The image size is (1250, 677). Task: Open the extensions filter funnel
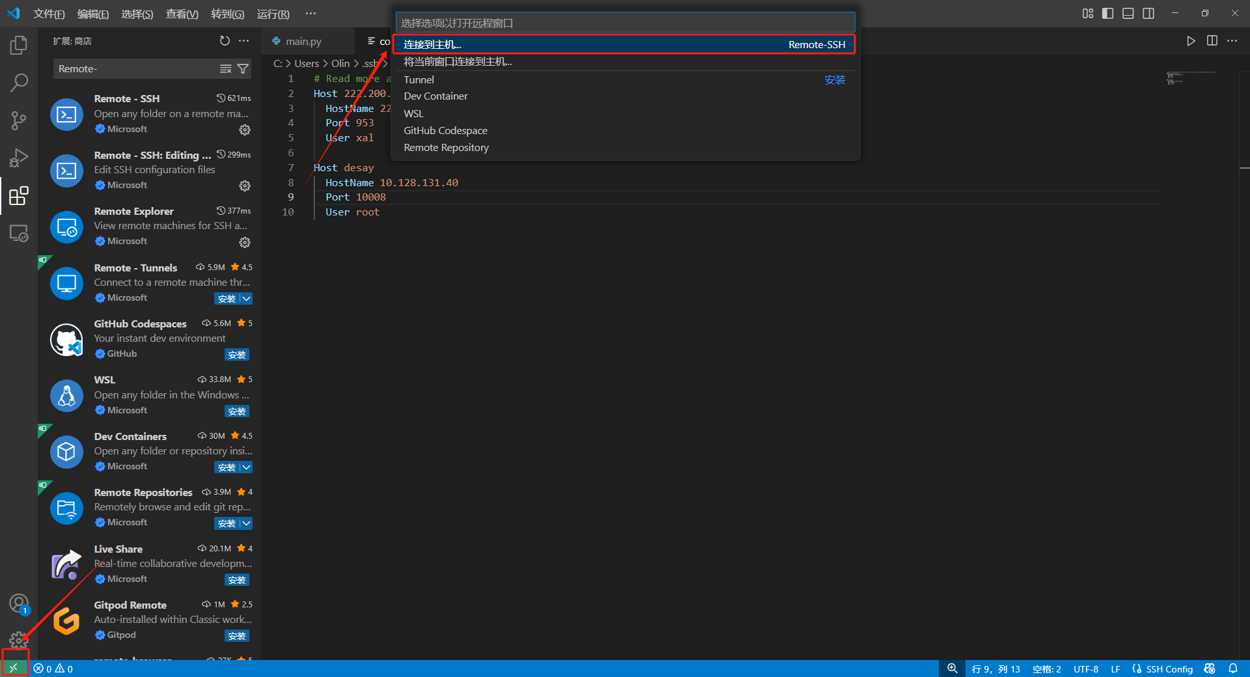243,68
